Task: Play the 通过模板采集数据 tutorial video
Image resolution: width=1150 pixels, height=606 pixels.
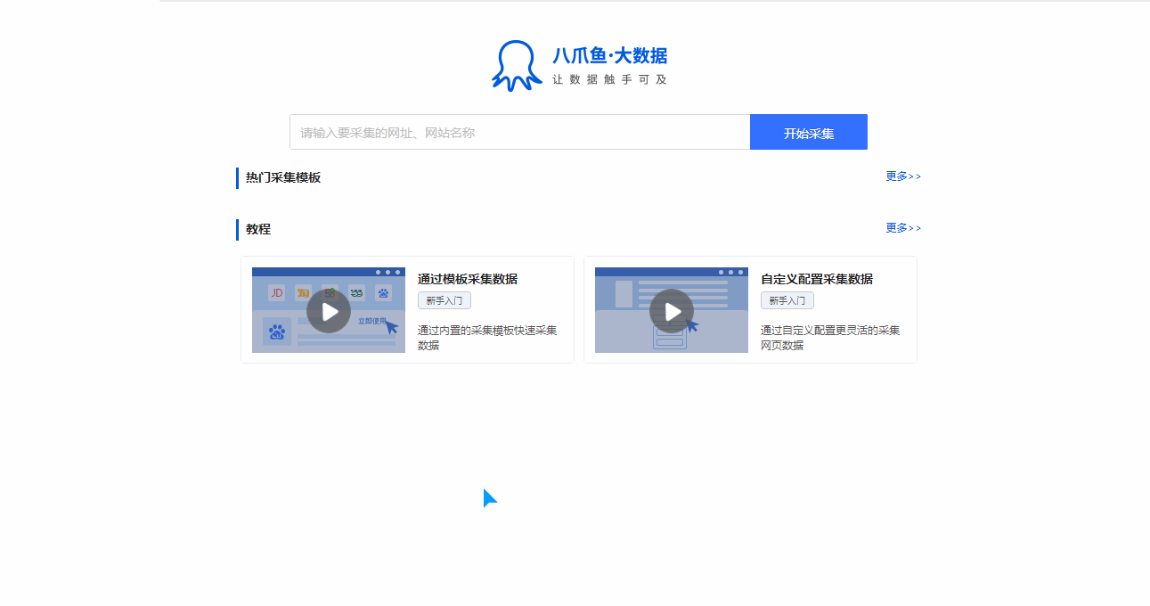Action: pos(329,311)
